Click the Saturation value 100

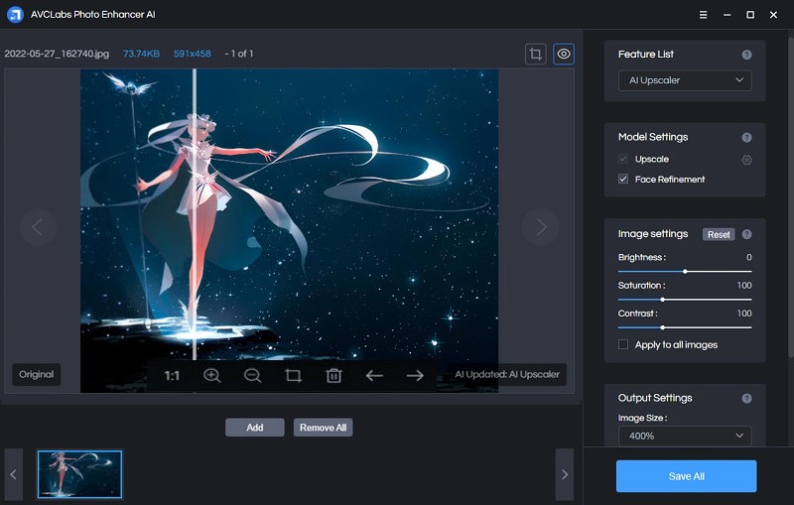coord(744,286)
